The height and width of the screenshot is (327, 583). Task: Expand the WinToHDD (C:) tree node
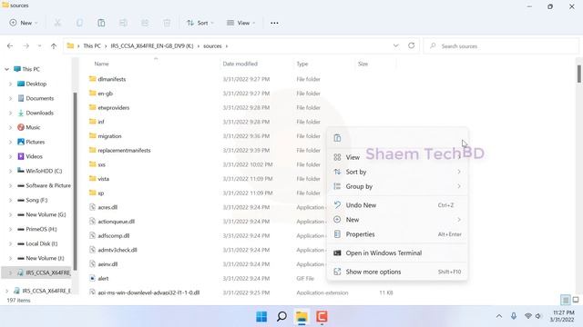tap(10, 171)
